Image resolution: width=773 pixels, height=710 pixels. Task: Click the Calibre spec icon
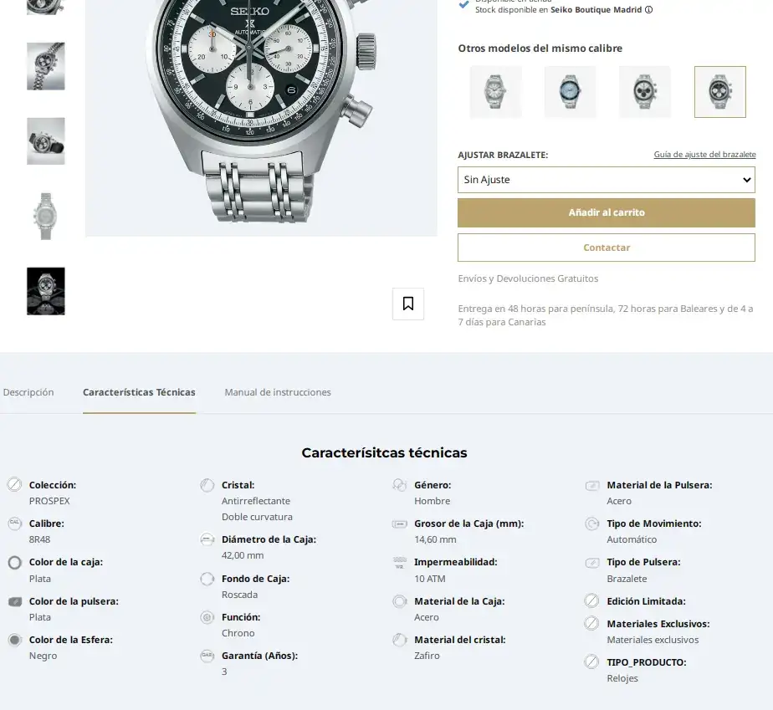coord(15,524)
